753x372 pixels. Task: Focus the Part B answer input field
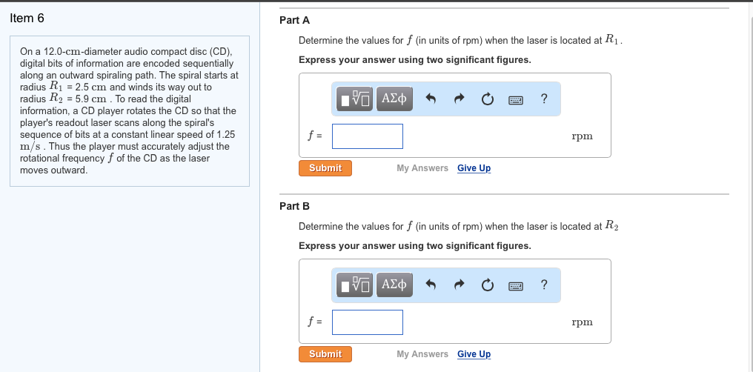(368, 322)
